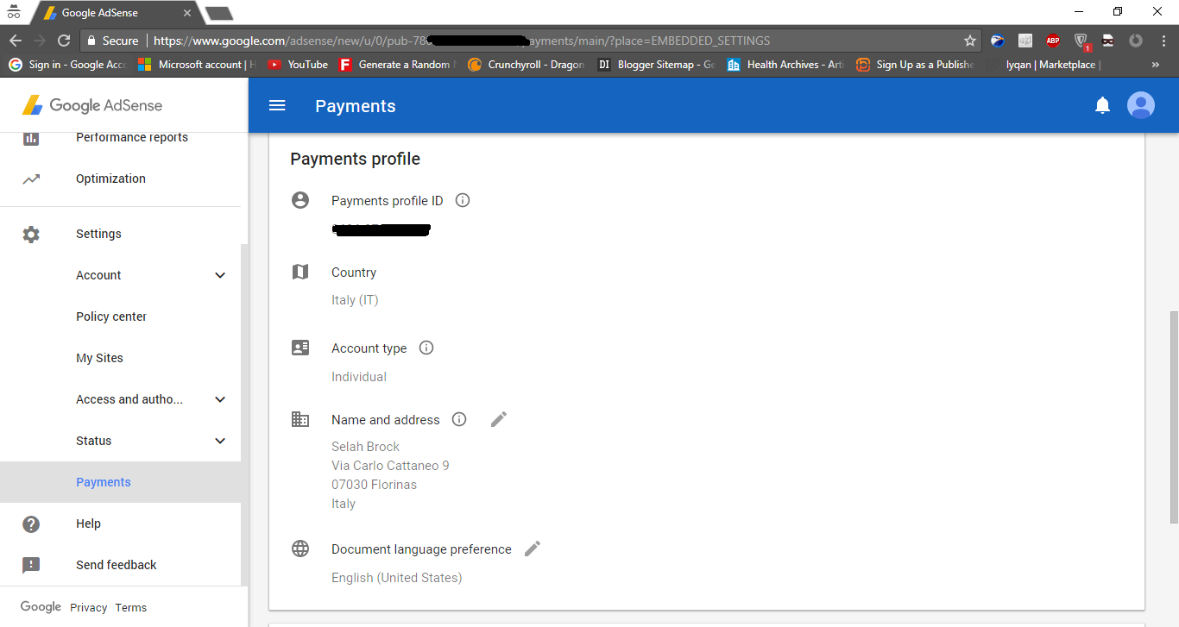This screenshot has width=1179, height=627.
Task: Click the Send feedback icon
Action: tap(31, 565)
